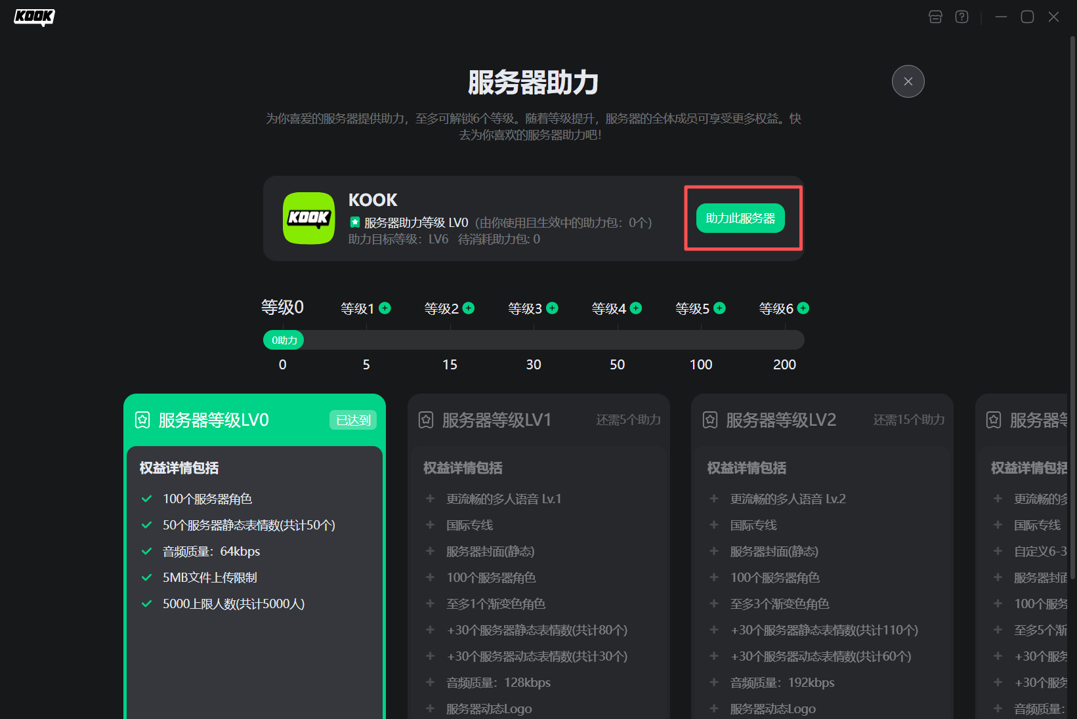The image size is (1077, 719).
Task: Click the plus icon next to 等级4
Action: tap(636, 308)
